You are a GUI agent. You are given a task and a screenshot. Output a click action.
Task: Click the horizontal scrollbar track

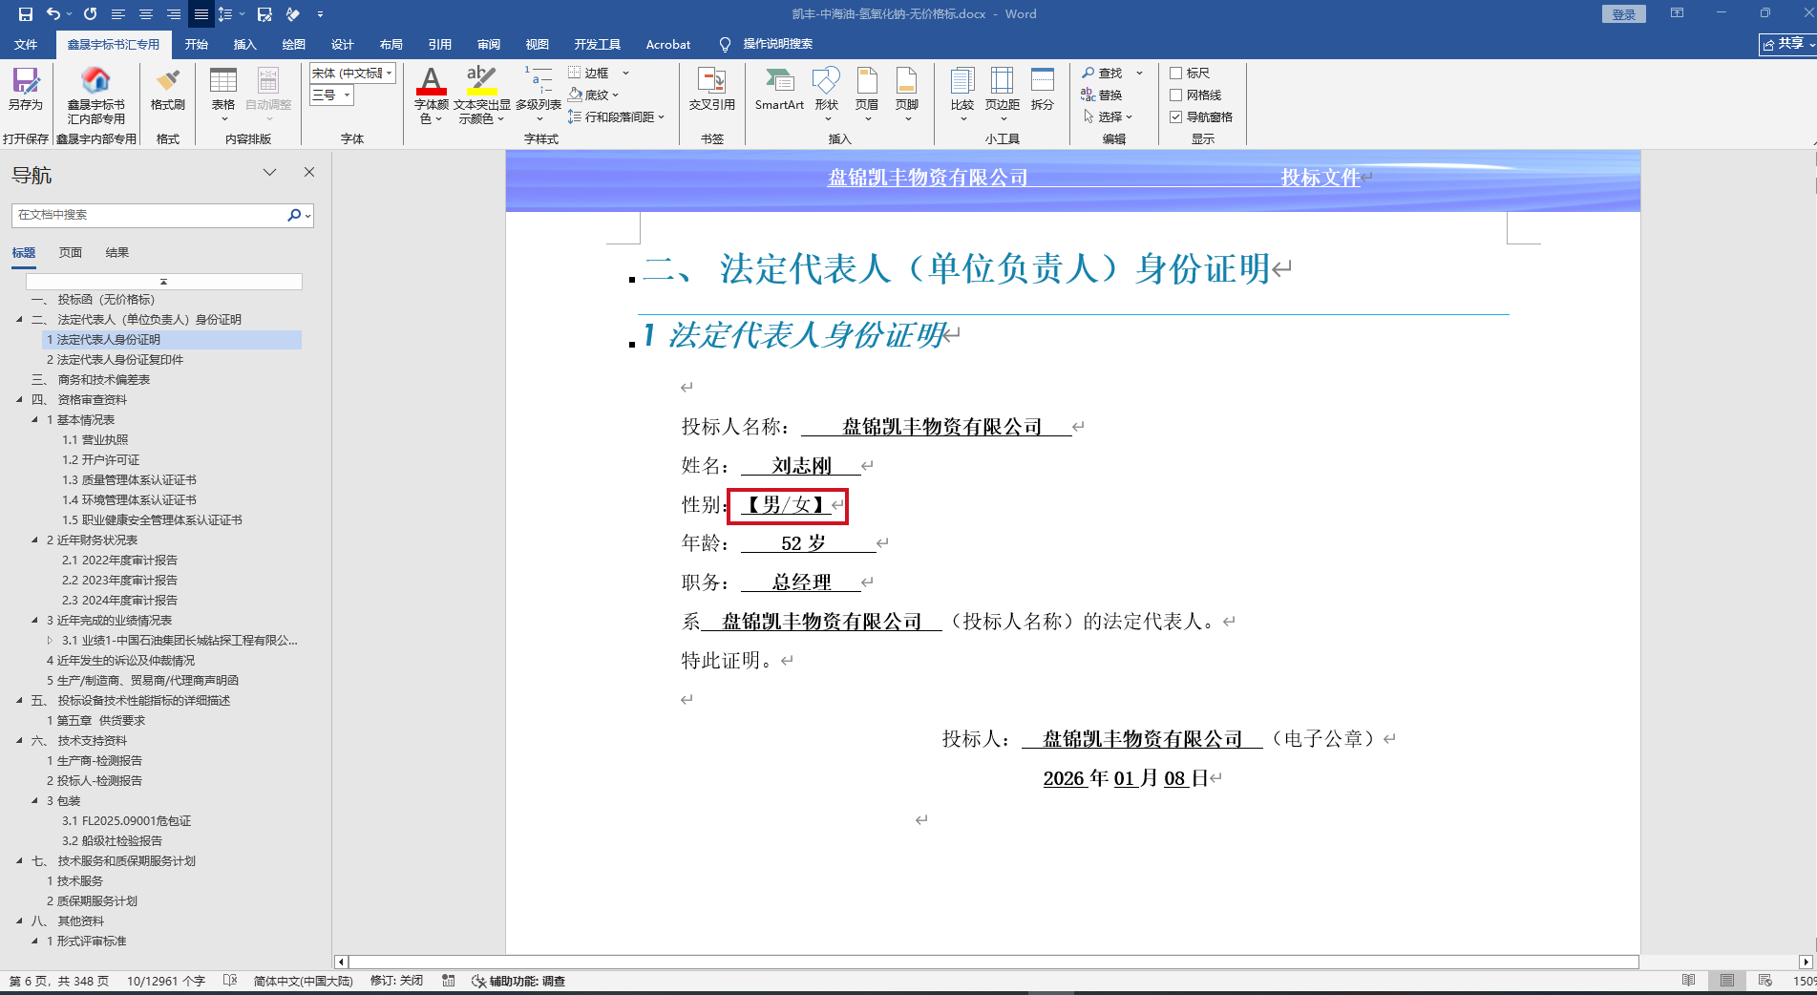pos(993,962)
